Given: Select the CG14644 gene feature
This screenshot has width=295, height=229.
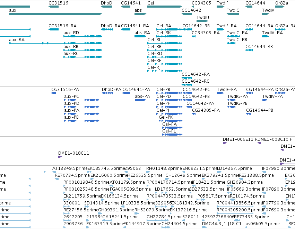Looking at the screenshot, I should click(249, 7).
